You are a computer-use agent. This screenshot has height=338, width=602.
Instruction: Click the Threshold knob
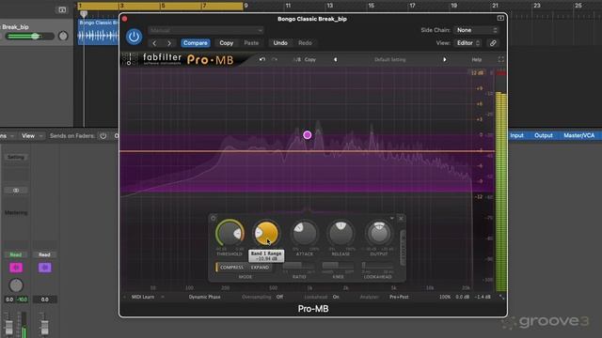click(x=230, y=233)
